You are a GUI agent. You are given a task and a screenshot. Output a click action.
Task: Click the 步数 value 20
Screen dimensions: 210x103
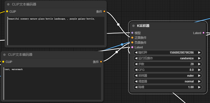[x=192, y=64]
